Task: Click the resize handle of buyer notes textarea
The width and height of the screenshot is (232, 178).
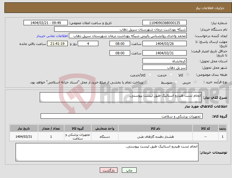Action: coord(17,160)
